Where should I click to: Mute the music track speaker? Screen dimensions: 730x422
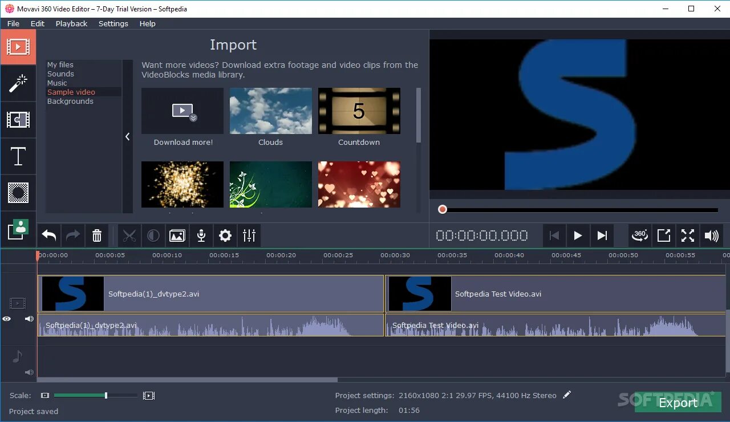pyautogui.click(x=29, y=372)
